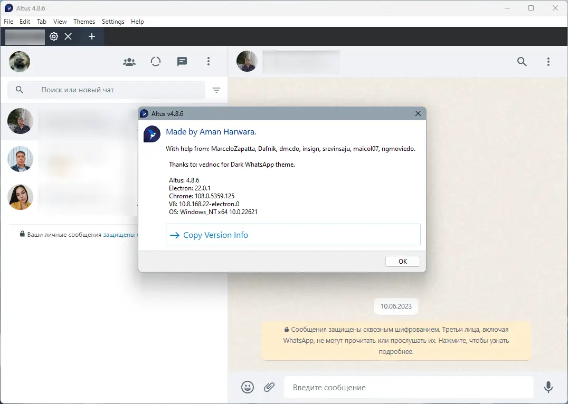This screenshot has width=568, height=404.
Task: Close the Altus v4.8.6 dialog
Action: [x=418, y=113]
